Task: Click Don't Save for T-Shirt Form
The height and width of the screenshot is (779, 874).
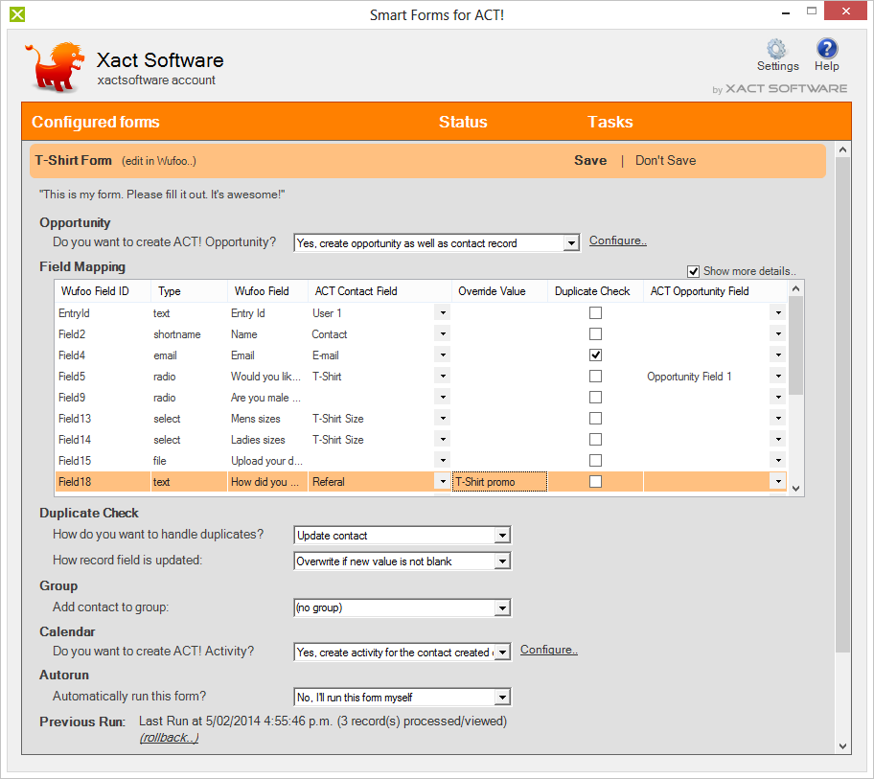Action: pyautogui.click(x=665, y=160)
